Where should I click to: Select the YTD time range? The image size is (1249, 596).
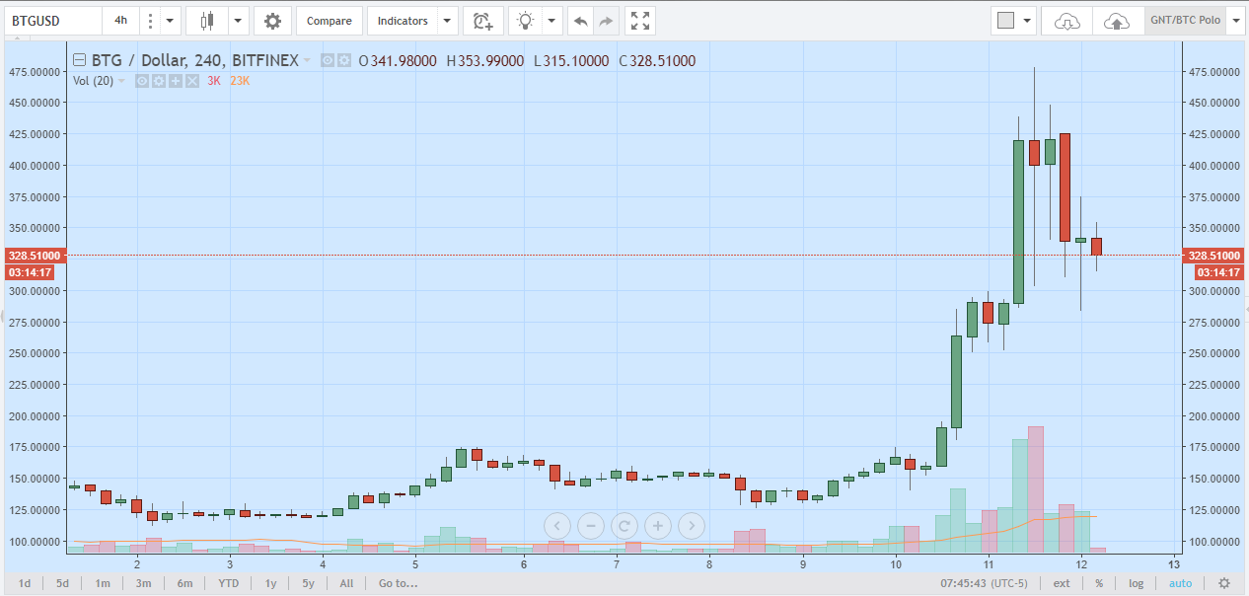[x=228, y=583]
